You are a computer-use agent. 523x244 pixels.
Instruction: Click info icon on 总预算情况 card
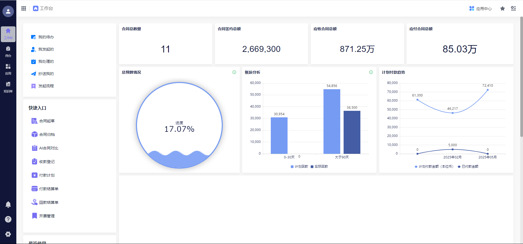[x=234, y=72]
